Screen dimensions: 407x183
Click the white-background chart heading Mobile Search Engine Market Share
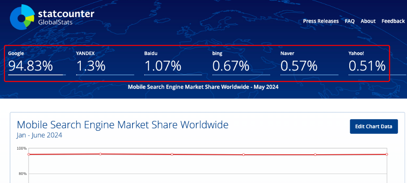pyautogui.click(x=122, y=124)
